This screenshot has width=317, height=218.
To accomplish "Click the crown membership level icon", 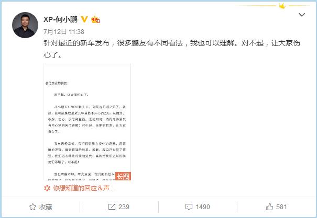I will click(x=95, y=19).
